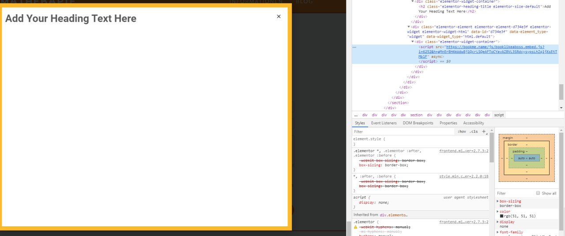Click the 'Add Your Heading Text Here' popup heading

tap(71, 19)
